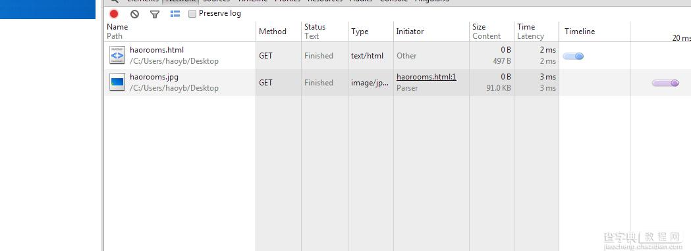The image size is (691, 251).
Task: Click the red record network log button
Action: [x=114, y=14]
